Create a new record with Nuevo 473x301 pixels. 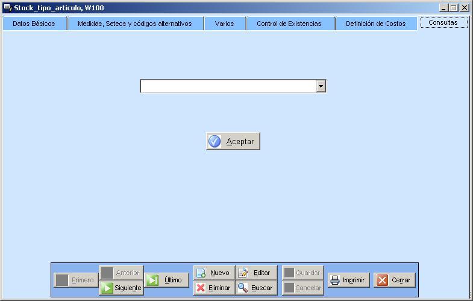click(214, 273)
